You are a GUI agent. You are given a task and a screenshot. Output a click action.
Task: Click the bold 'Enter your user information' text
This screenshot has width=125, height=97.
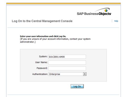(x=43, y=36)
